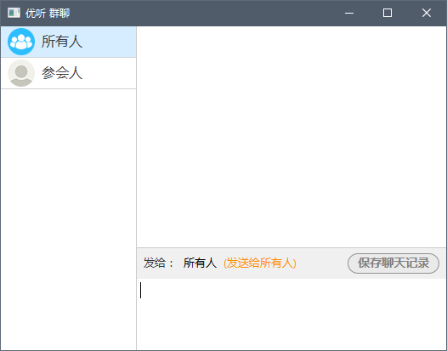Select the 参会人 label in contact list
Screen dimensions: 447x351
pyautogui.click(x=62, y=73)
